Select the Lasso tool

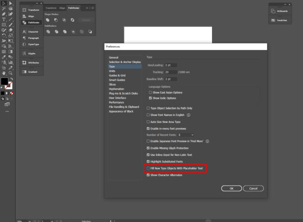click(x=11, y=9)
